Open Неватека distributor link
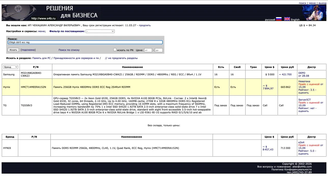 click(x=304, y=81)
